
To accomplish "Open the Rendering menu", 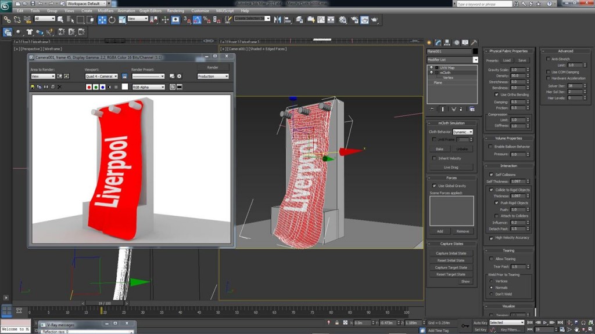I will click(x=175, y=10).
